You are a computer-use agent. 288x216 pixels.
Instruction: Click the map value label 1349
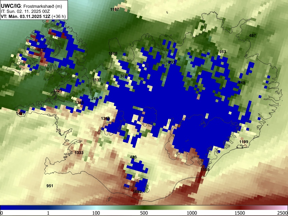pos(105,118)
